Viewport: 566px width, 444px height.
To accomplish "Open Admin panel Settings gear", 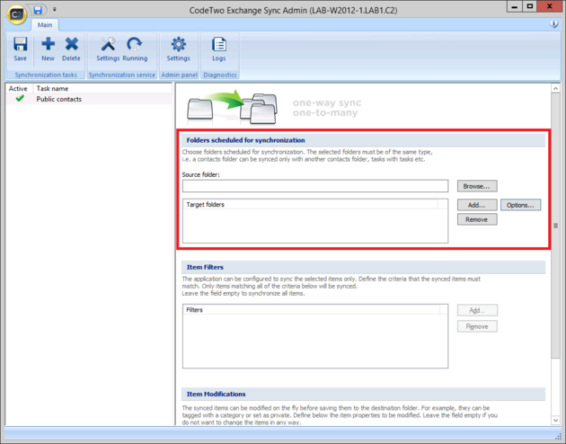I will (178, 49).
